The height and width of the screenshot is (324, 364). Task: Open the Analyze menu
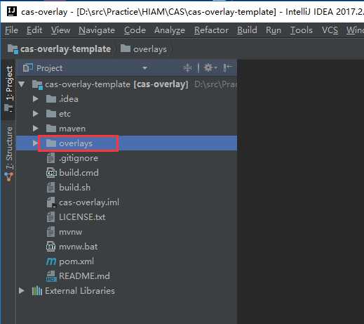coord(170,30)
